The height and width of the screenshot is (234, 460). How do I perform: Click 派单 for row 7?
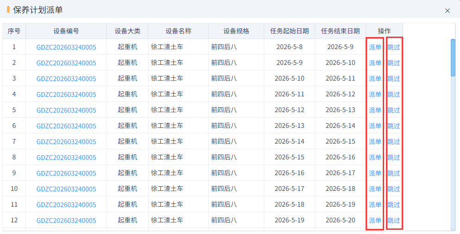(375, 141)
